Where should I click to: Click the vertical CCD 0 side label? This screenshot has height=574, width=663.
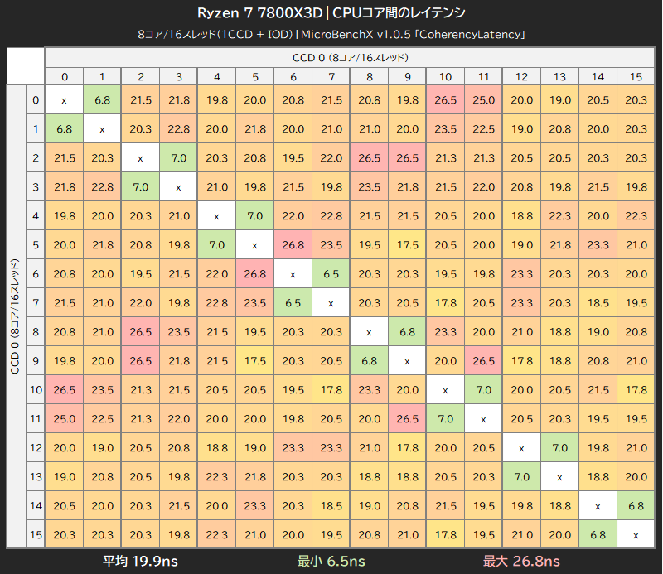click(x=16, y=316)
